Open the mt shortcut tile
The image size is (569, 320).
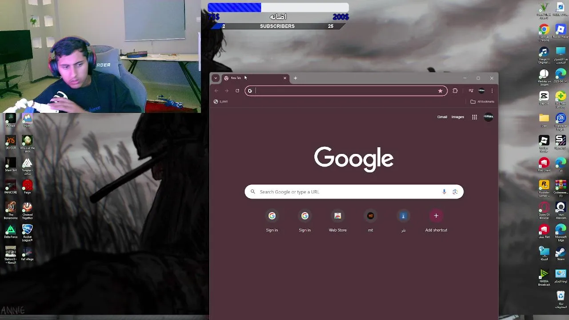point(370,221)
